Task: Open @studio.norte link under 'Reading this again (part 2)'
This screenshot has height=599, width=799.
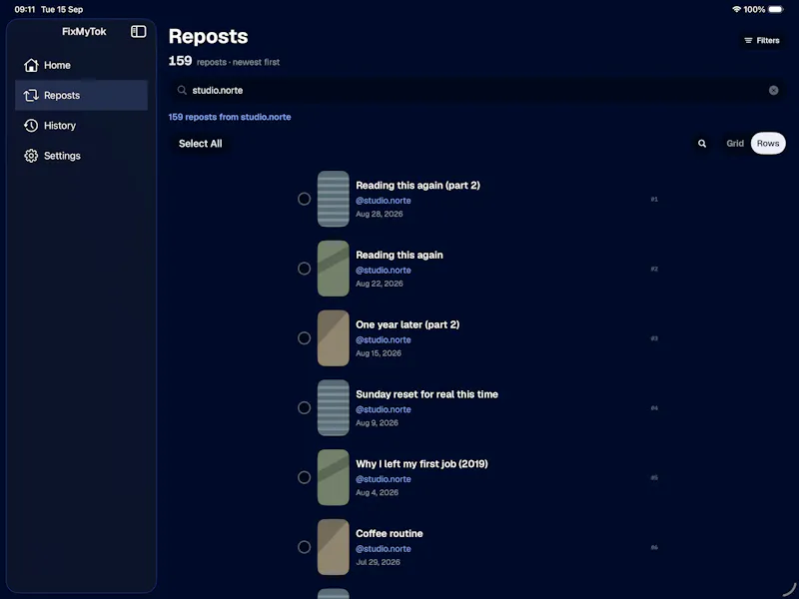Action: [384, 201]
